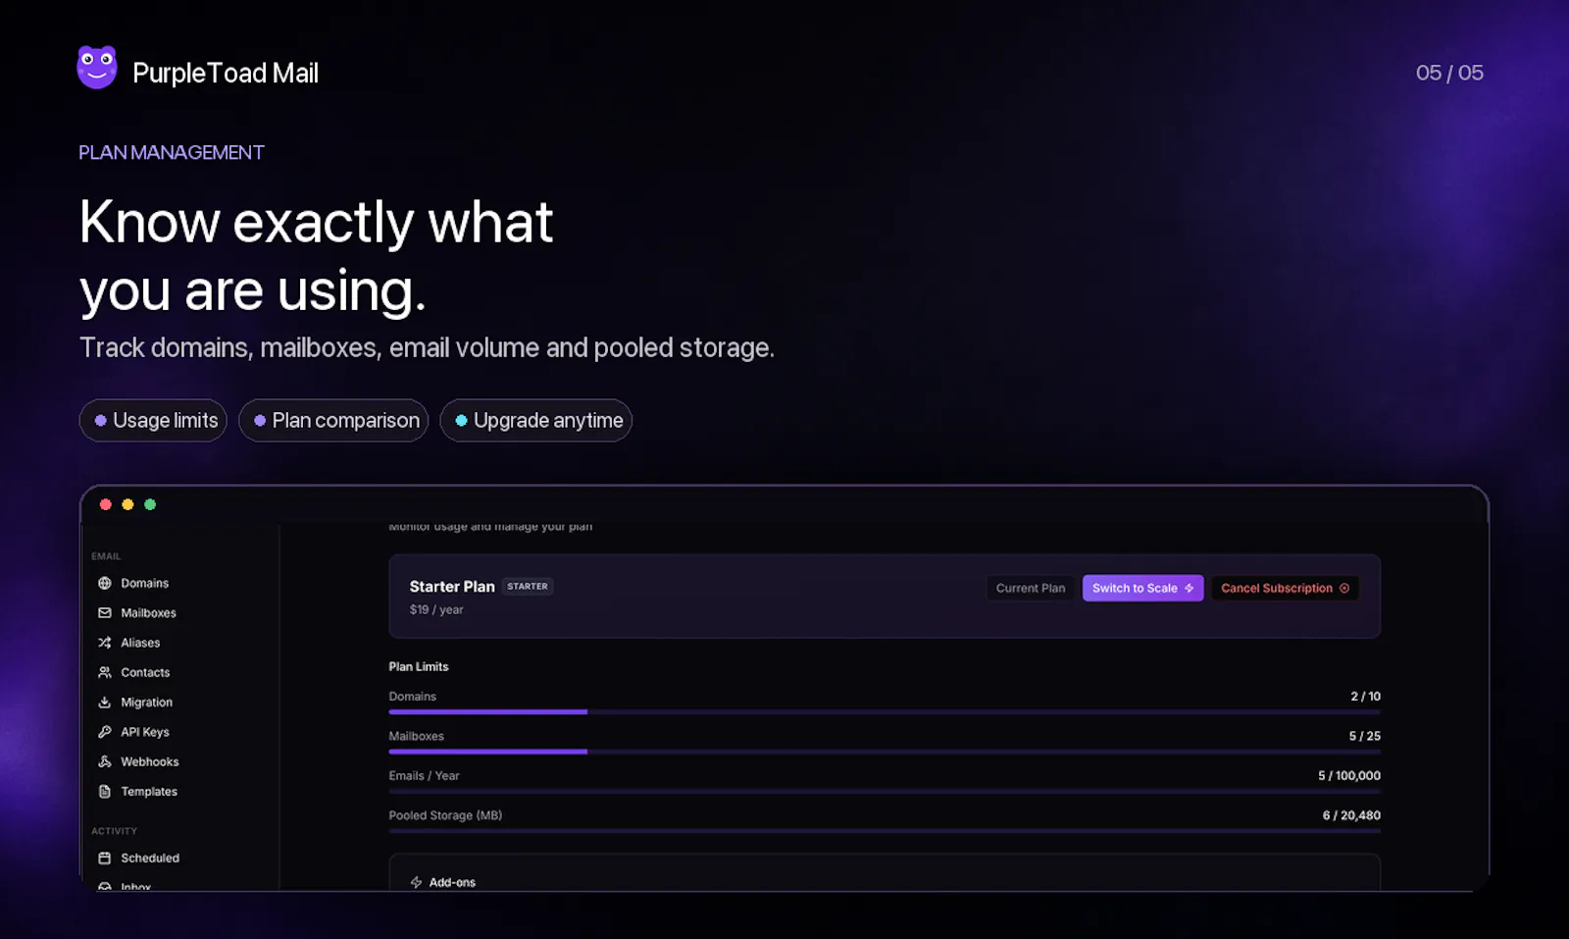Open the Webhooks sidebar entry
1569x939 pixels.
(x=138, y=761)
